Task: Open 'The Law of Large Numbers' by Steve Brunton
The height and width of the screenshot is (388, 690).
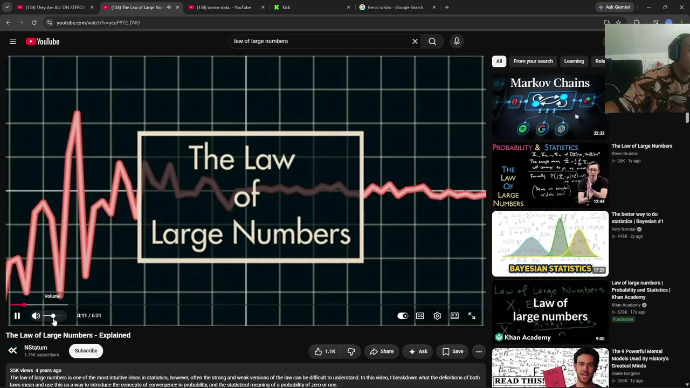Action: [x=642, y=146]
